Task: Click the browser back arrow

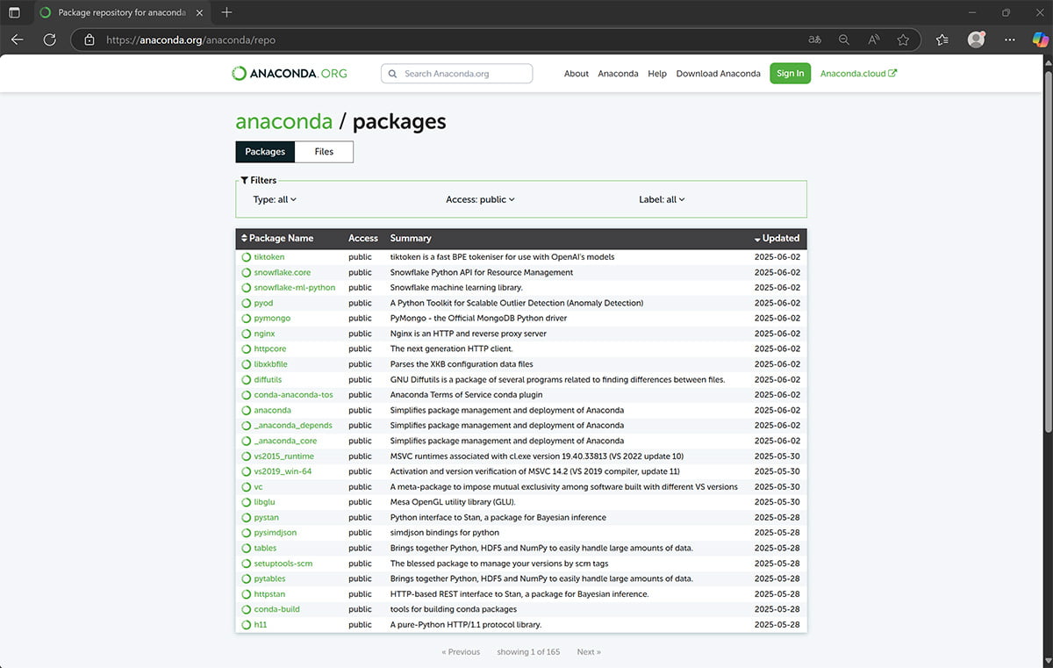Action: click(17, 40)
